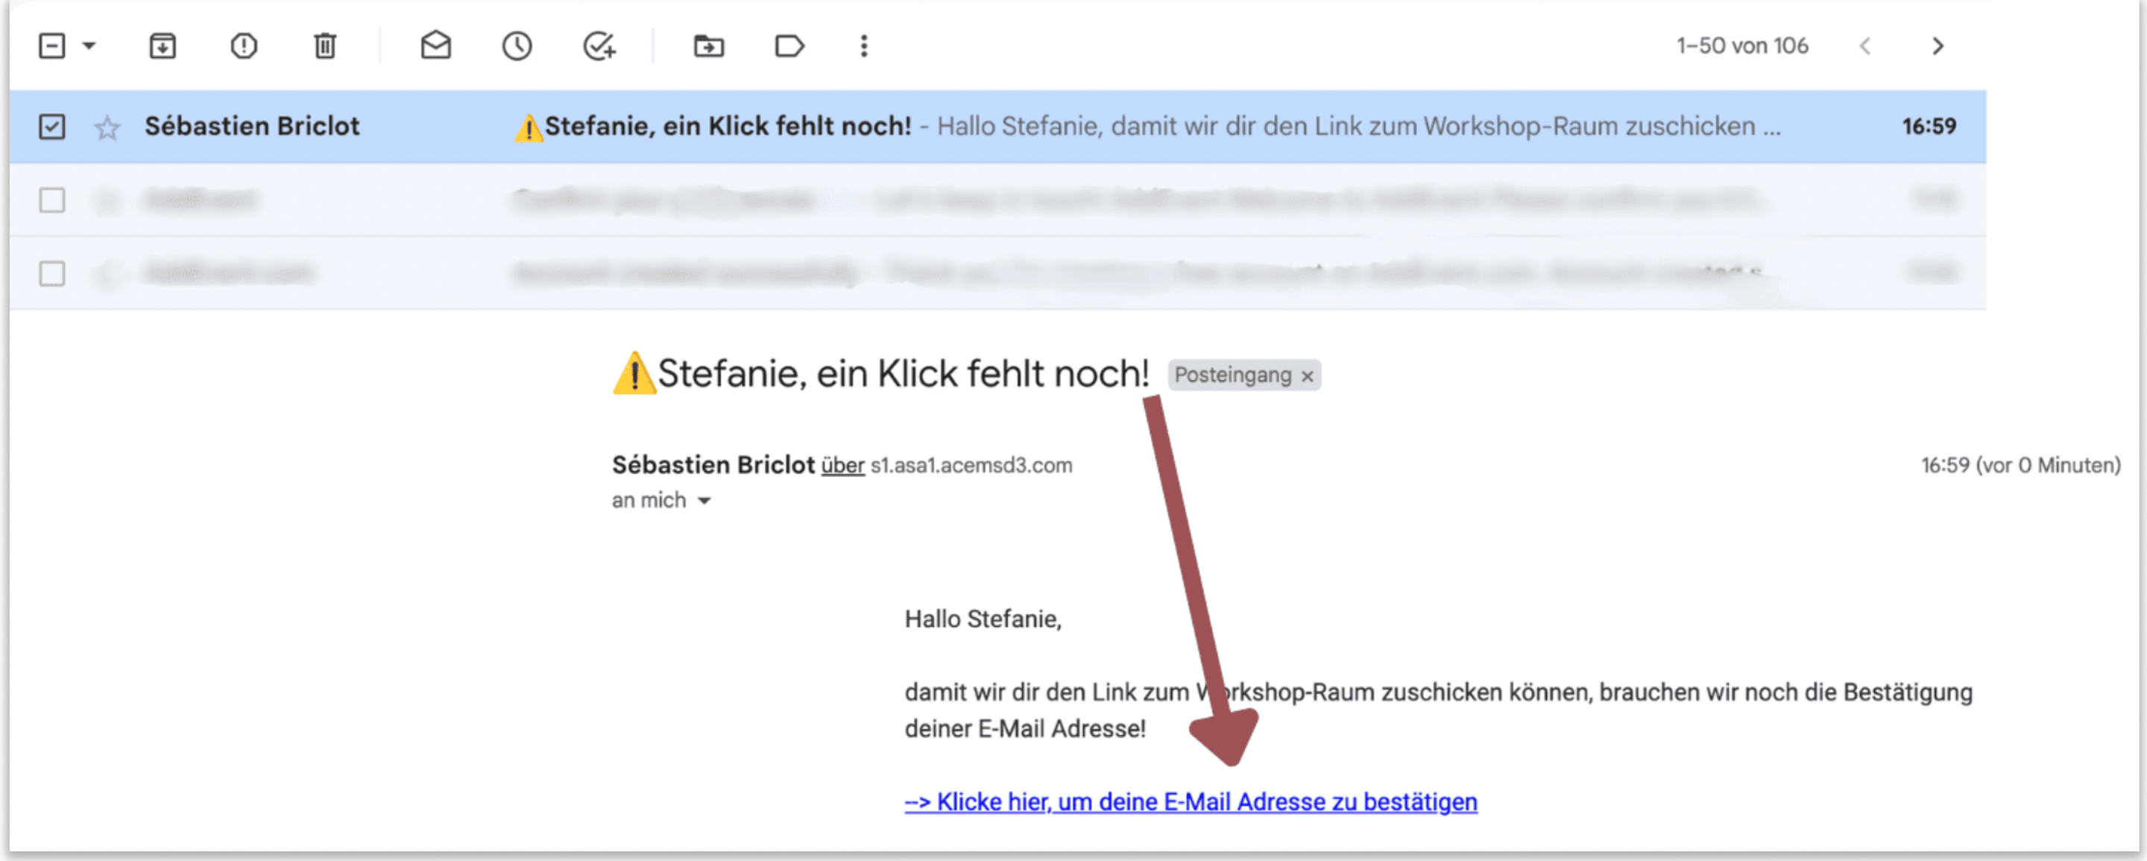
Task: Click the Move to folder icon
Action: (708, 45)
